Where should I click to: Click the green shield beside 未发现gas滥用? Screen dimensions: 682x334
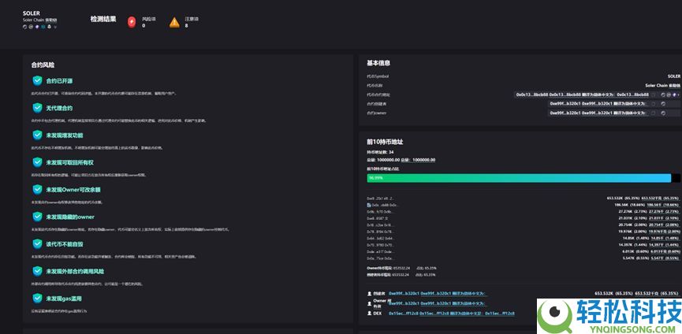click(37, 299)
